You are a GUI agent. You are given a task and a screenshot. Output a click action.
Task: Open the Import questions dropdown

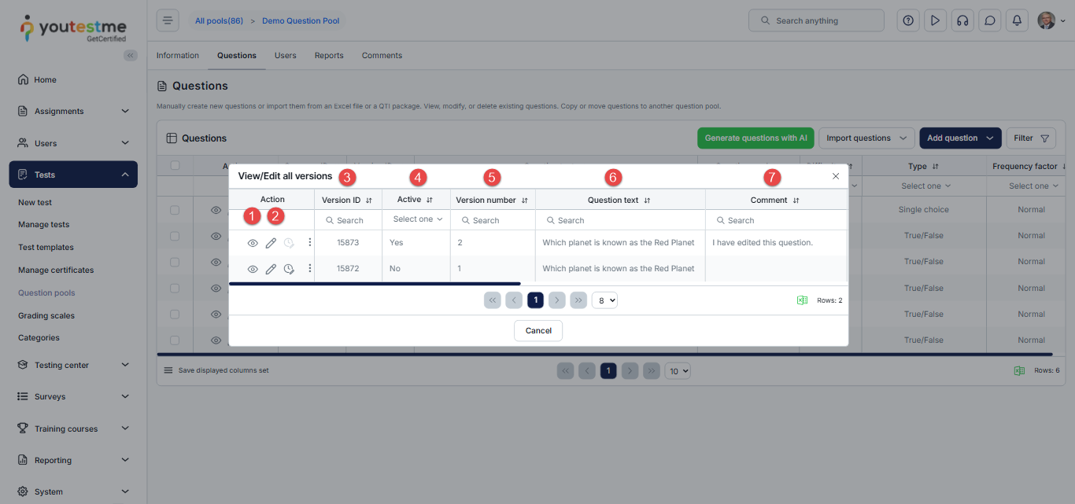click(x=866, y=138)
